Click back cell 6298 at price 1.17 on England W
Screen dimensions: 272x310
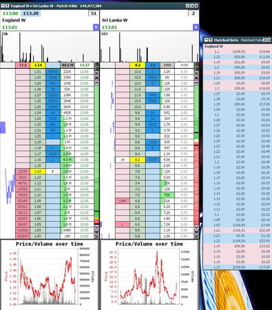53,154
